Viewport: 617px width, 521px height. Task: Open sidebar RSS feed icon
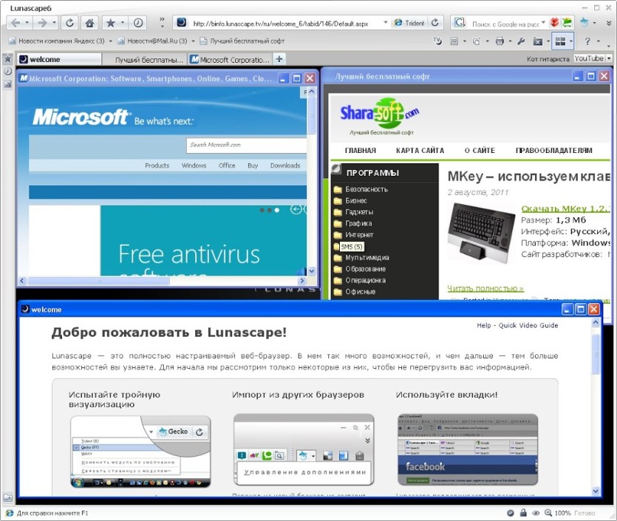(7, 84)
